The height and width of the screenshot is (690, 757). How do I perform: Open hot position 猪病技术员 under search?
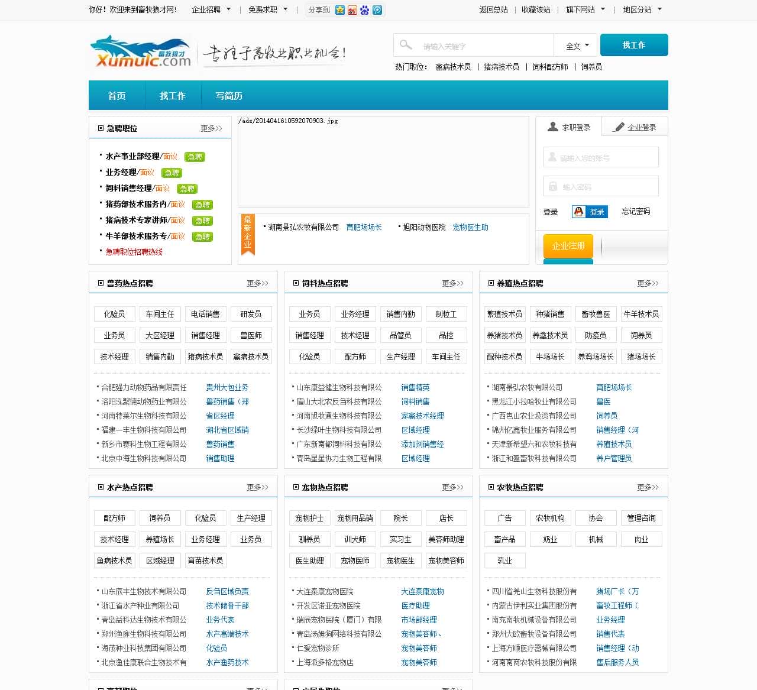pyautogui.click(x=502, y=67)
